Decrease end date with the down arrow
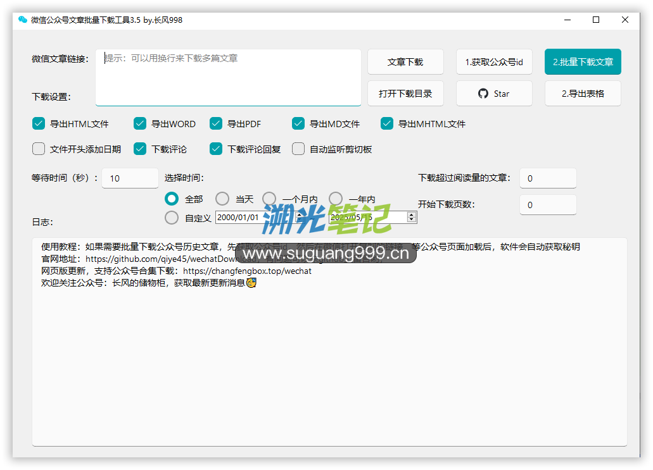 [x=412, y=220]
